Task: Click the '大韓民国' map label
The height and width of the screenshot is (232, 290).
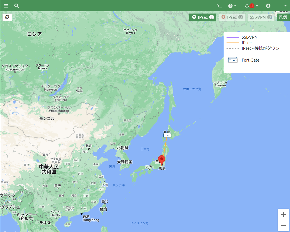Action: pos(125,162)
